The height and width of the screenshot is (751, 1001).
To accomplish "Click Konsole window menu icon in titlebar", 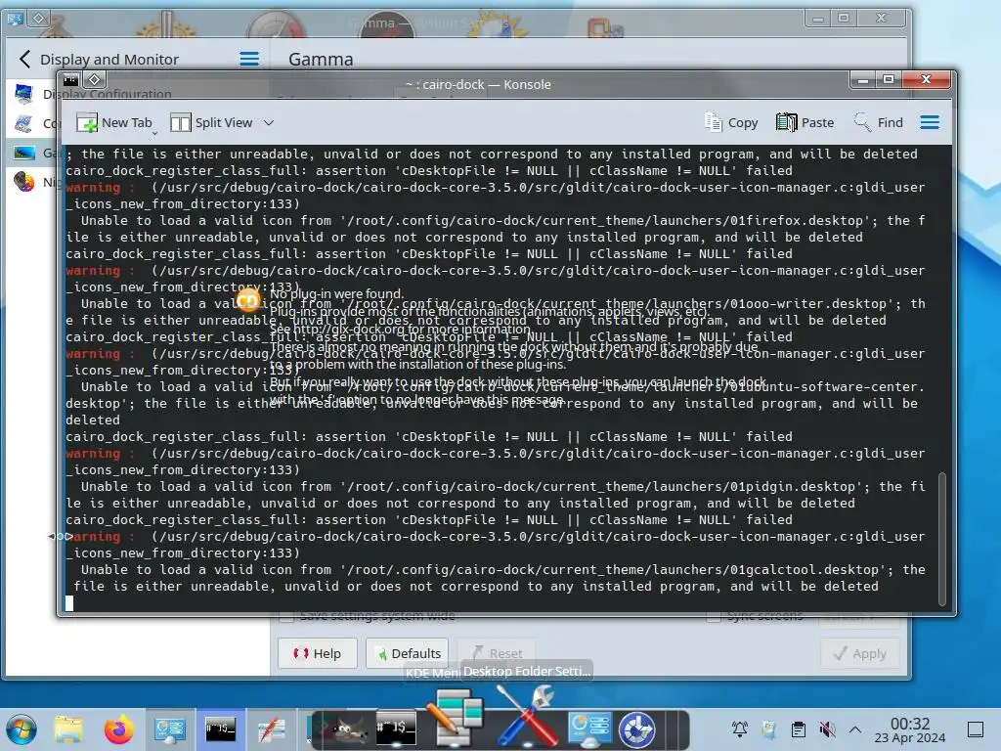I will [70, 80].
